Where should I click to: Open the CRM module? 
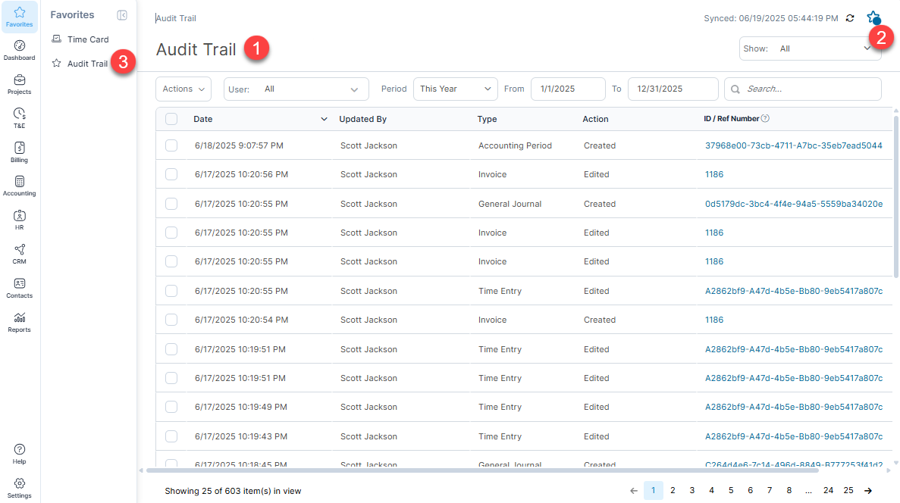tap(20, 254)
